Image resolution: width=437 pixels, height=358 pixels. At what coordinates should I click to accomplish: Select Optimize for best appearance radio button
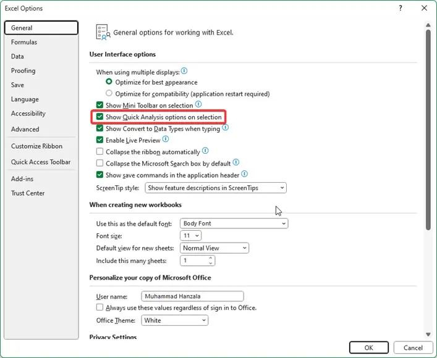109,82
